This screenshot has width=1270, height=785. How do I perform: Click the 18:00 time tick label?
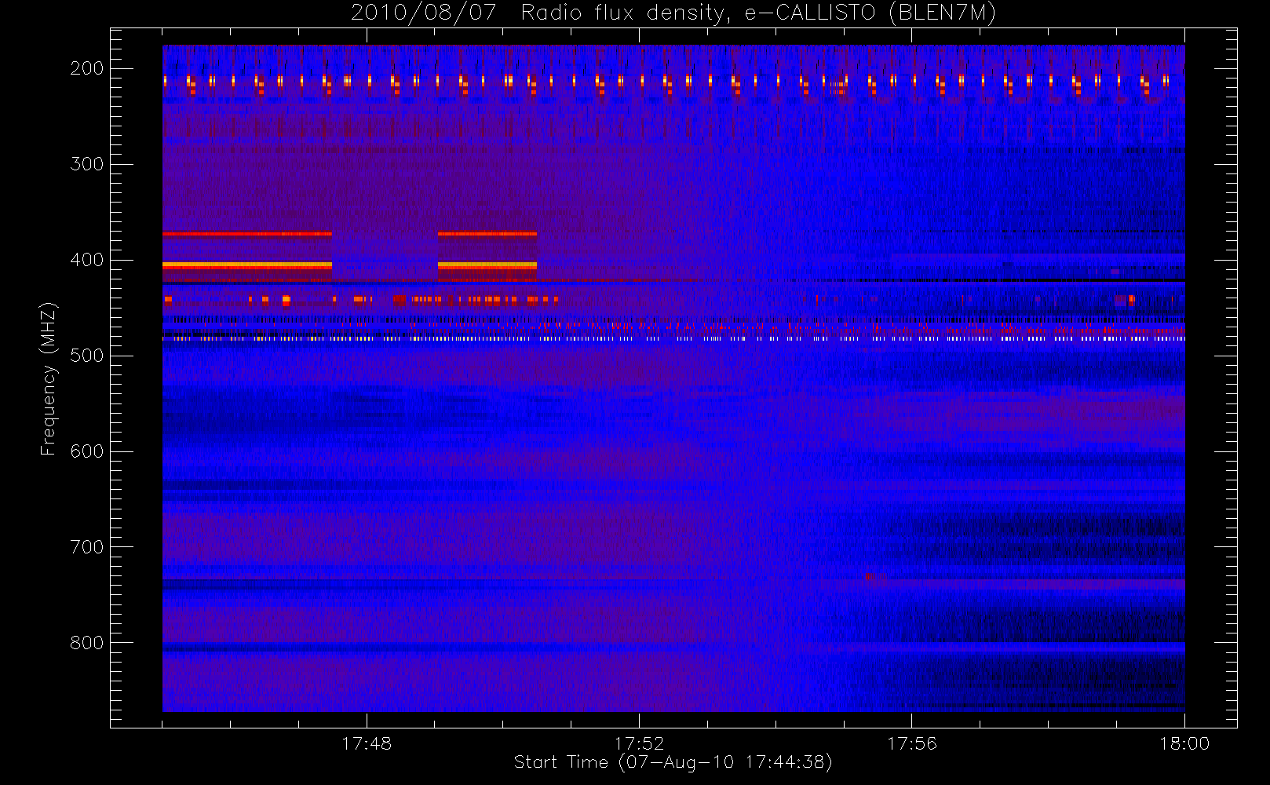pos(1184,743)
